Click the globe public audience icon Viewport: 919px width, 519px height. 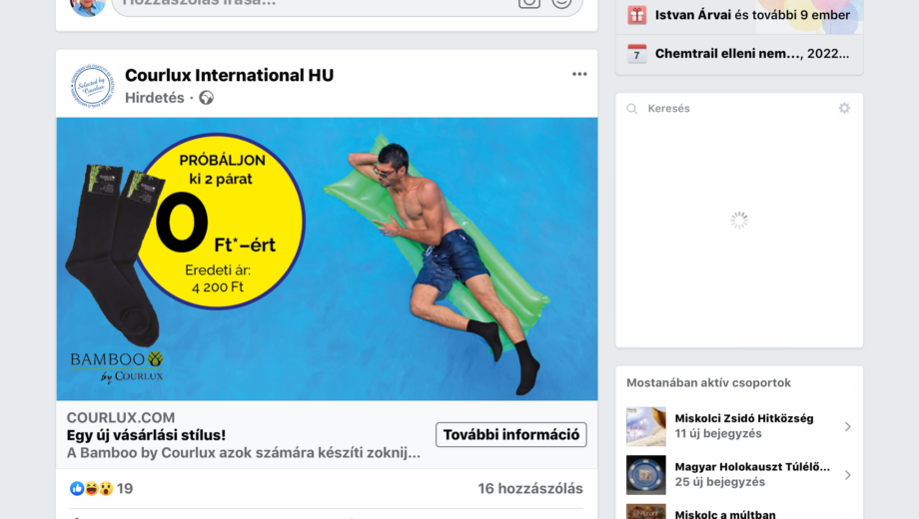[207, 98]
